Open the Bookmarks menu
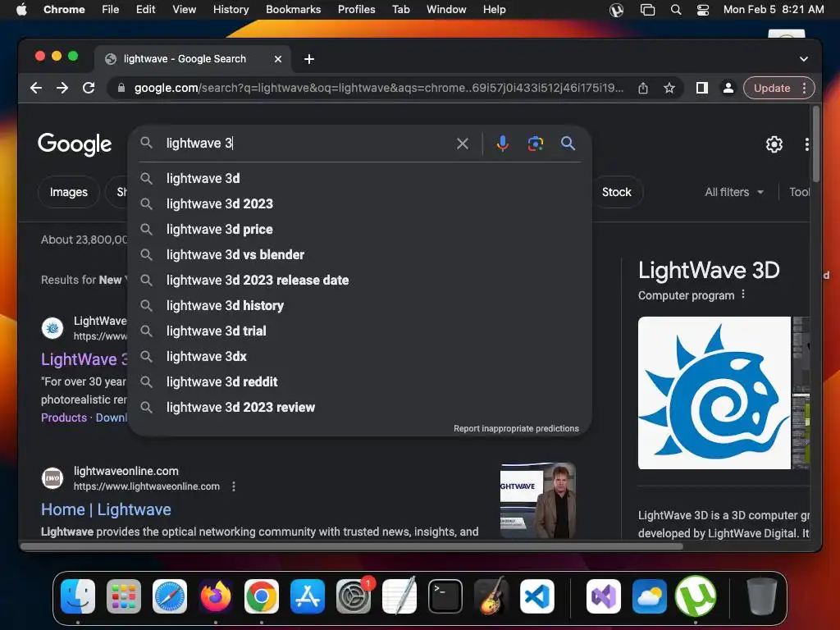The image size is (840, 630). [293, 10]
